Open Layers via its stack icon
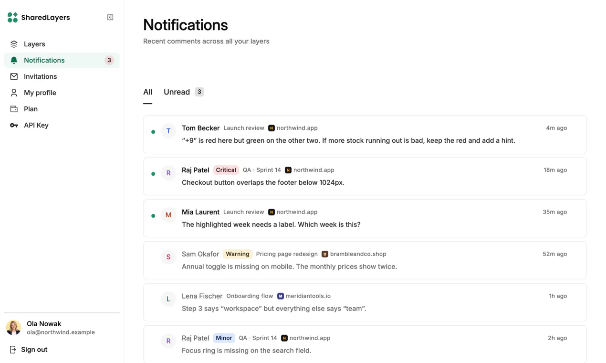 tap(14, 44)
